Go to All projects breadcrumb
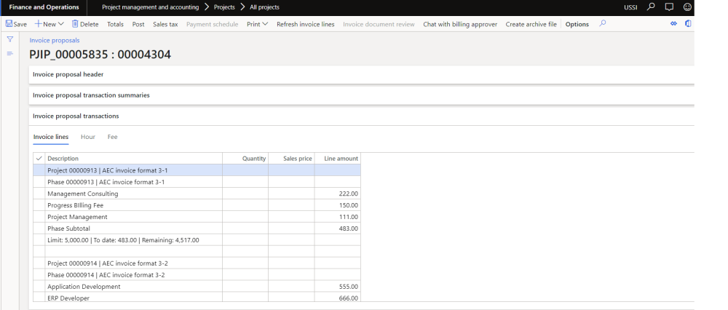This screenshot has height=310, width=728. [265, 7]
